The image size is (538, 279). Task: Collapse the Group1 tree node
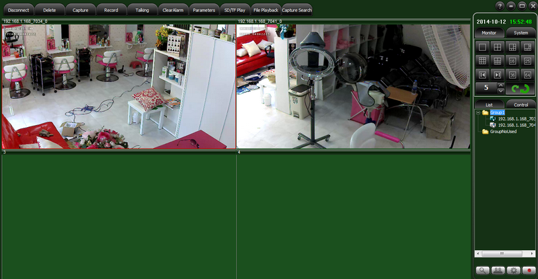478,112
